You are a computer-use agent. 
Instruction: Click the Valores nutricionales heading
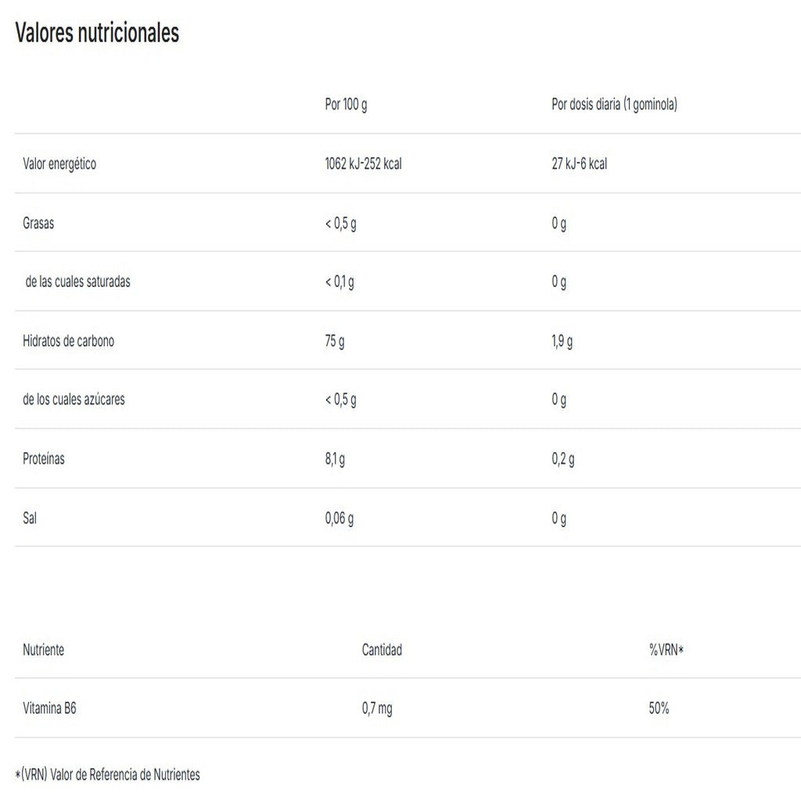pos(97,33)
